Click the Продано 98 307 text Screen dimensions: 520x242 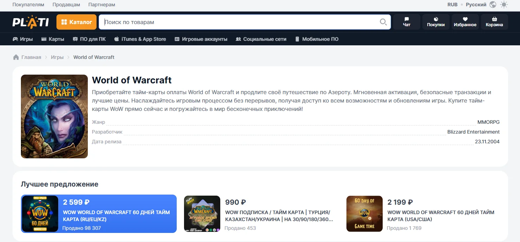[82, 228]
